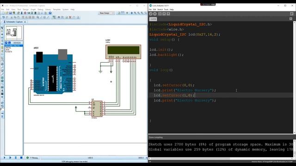The height and width of the screenshot is (166, 296).
Task: Open Proteus Debug menu
Action: [x=40, y=9]
